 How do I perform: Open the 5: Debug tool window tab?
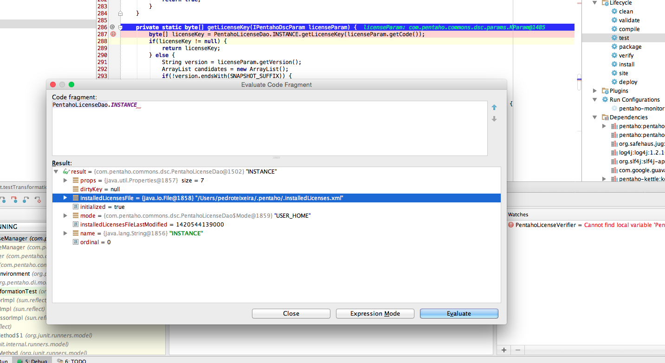31,360
